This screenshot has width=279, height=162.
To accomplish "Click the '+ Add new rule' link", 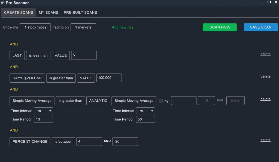I will click(121, 27).
